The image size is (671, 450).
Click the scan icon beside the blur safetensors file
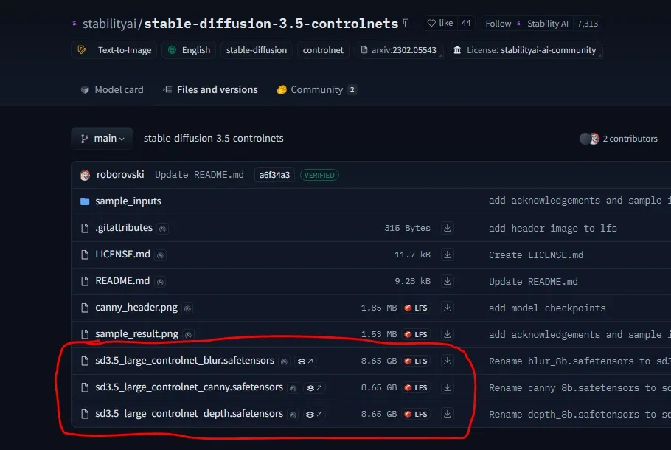coord(284,361)
